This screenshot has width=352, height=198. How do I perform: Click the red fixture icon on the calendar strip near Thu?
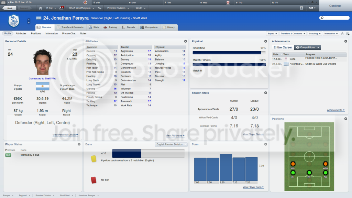pyautogui.click(x=228, y=2)
